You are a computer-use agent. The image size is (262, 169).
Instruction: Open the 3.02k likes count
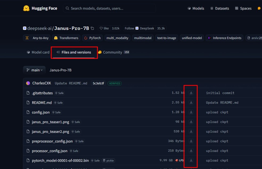tap(116, 28)
